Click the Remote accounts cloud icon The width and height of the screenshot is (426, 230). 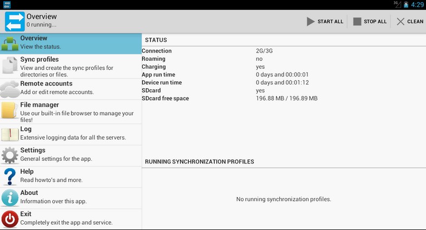pyautogui.click(x=10, y=89)
